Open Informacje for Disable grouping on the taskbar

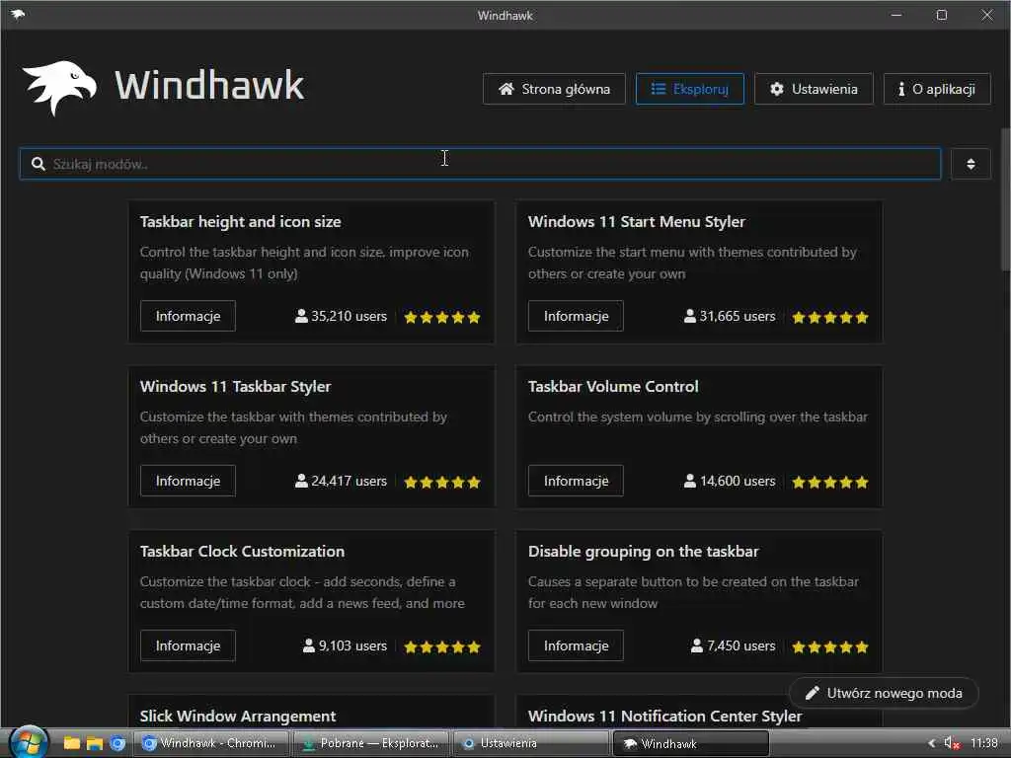576,645
